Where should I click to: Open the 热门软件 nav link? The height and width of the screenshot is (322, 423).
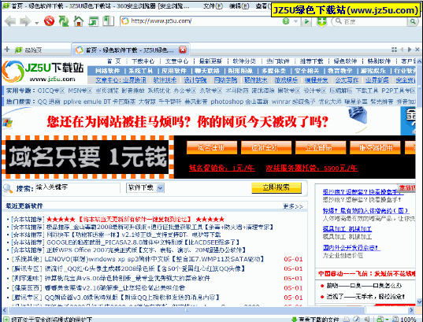278,61
